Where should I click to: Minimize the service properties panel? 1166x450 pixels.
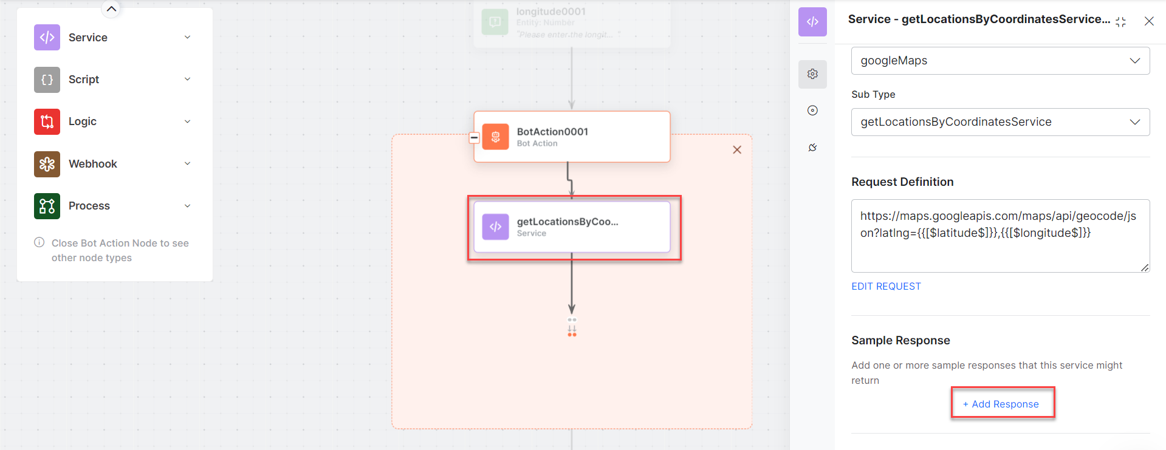(x=1121, y=22)
